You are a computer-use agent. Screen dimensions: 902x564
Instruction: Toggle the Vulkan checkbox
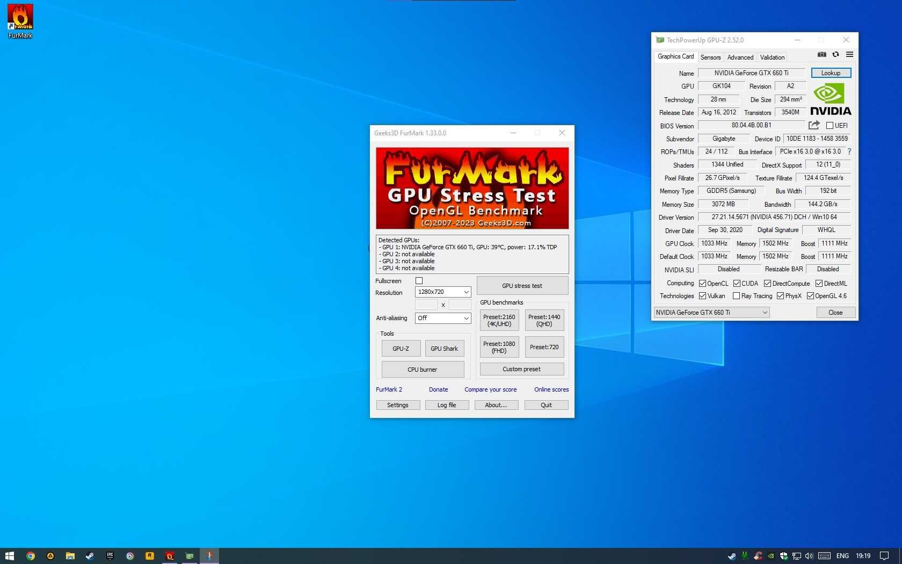pos(702,296)
